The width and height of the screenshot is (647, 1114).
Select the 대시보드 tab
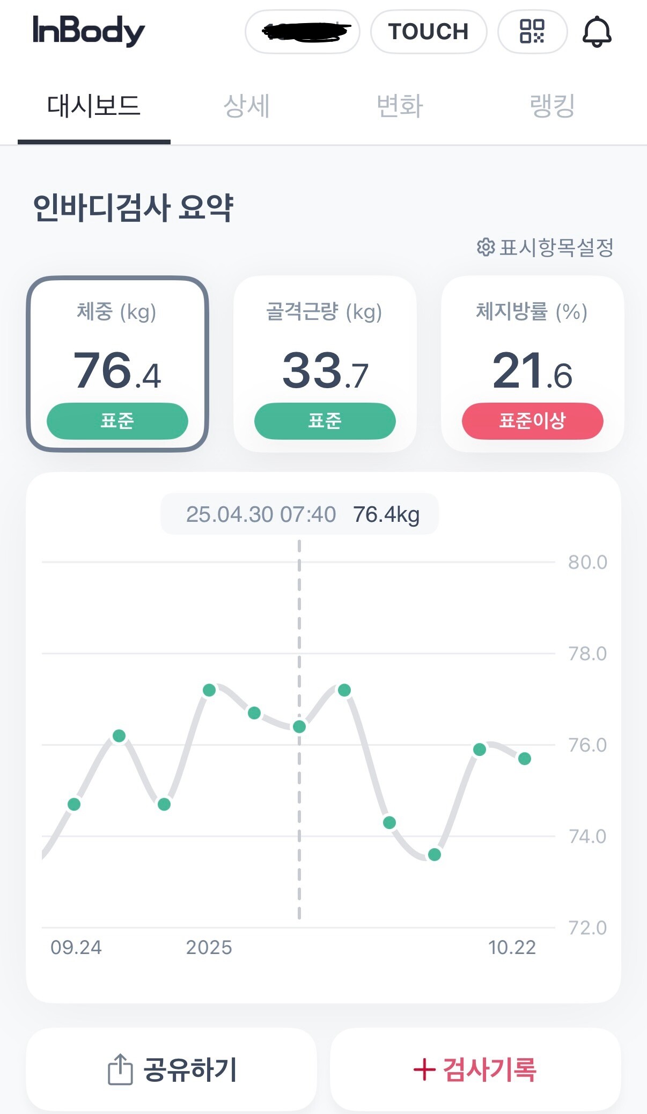[x=94, y=106]
